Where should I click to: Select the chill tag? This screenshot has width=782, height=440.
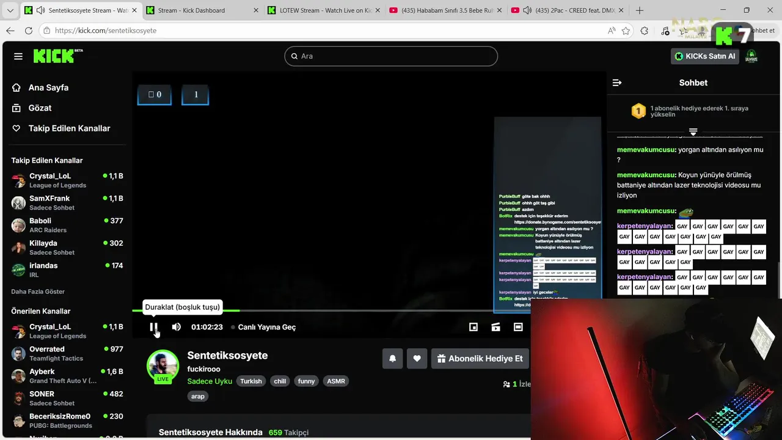(280, 381)
